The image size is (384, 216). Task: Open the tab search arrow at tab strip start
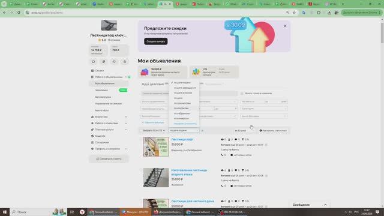pyautogui.click(x=4, y=4)
